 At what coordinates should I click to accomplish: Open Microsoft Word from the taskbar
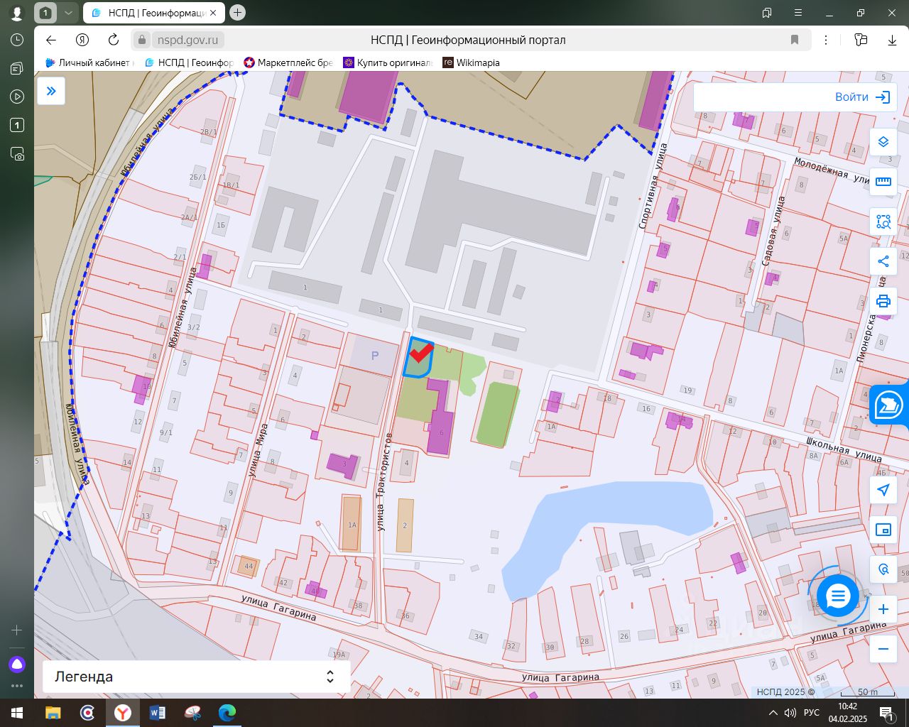157,713
